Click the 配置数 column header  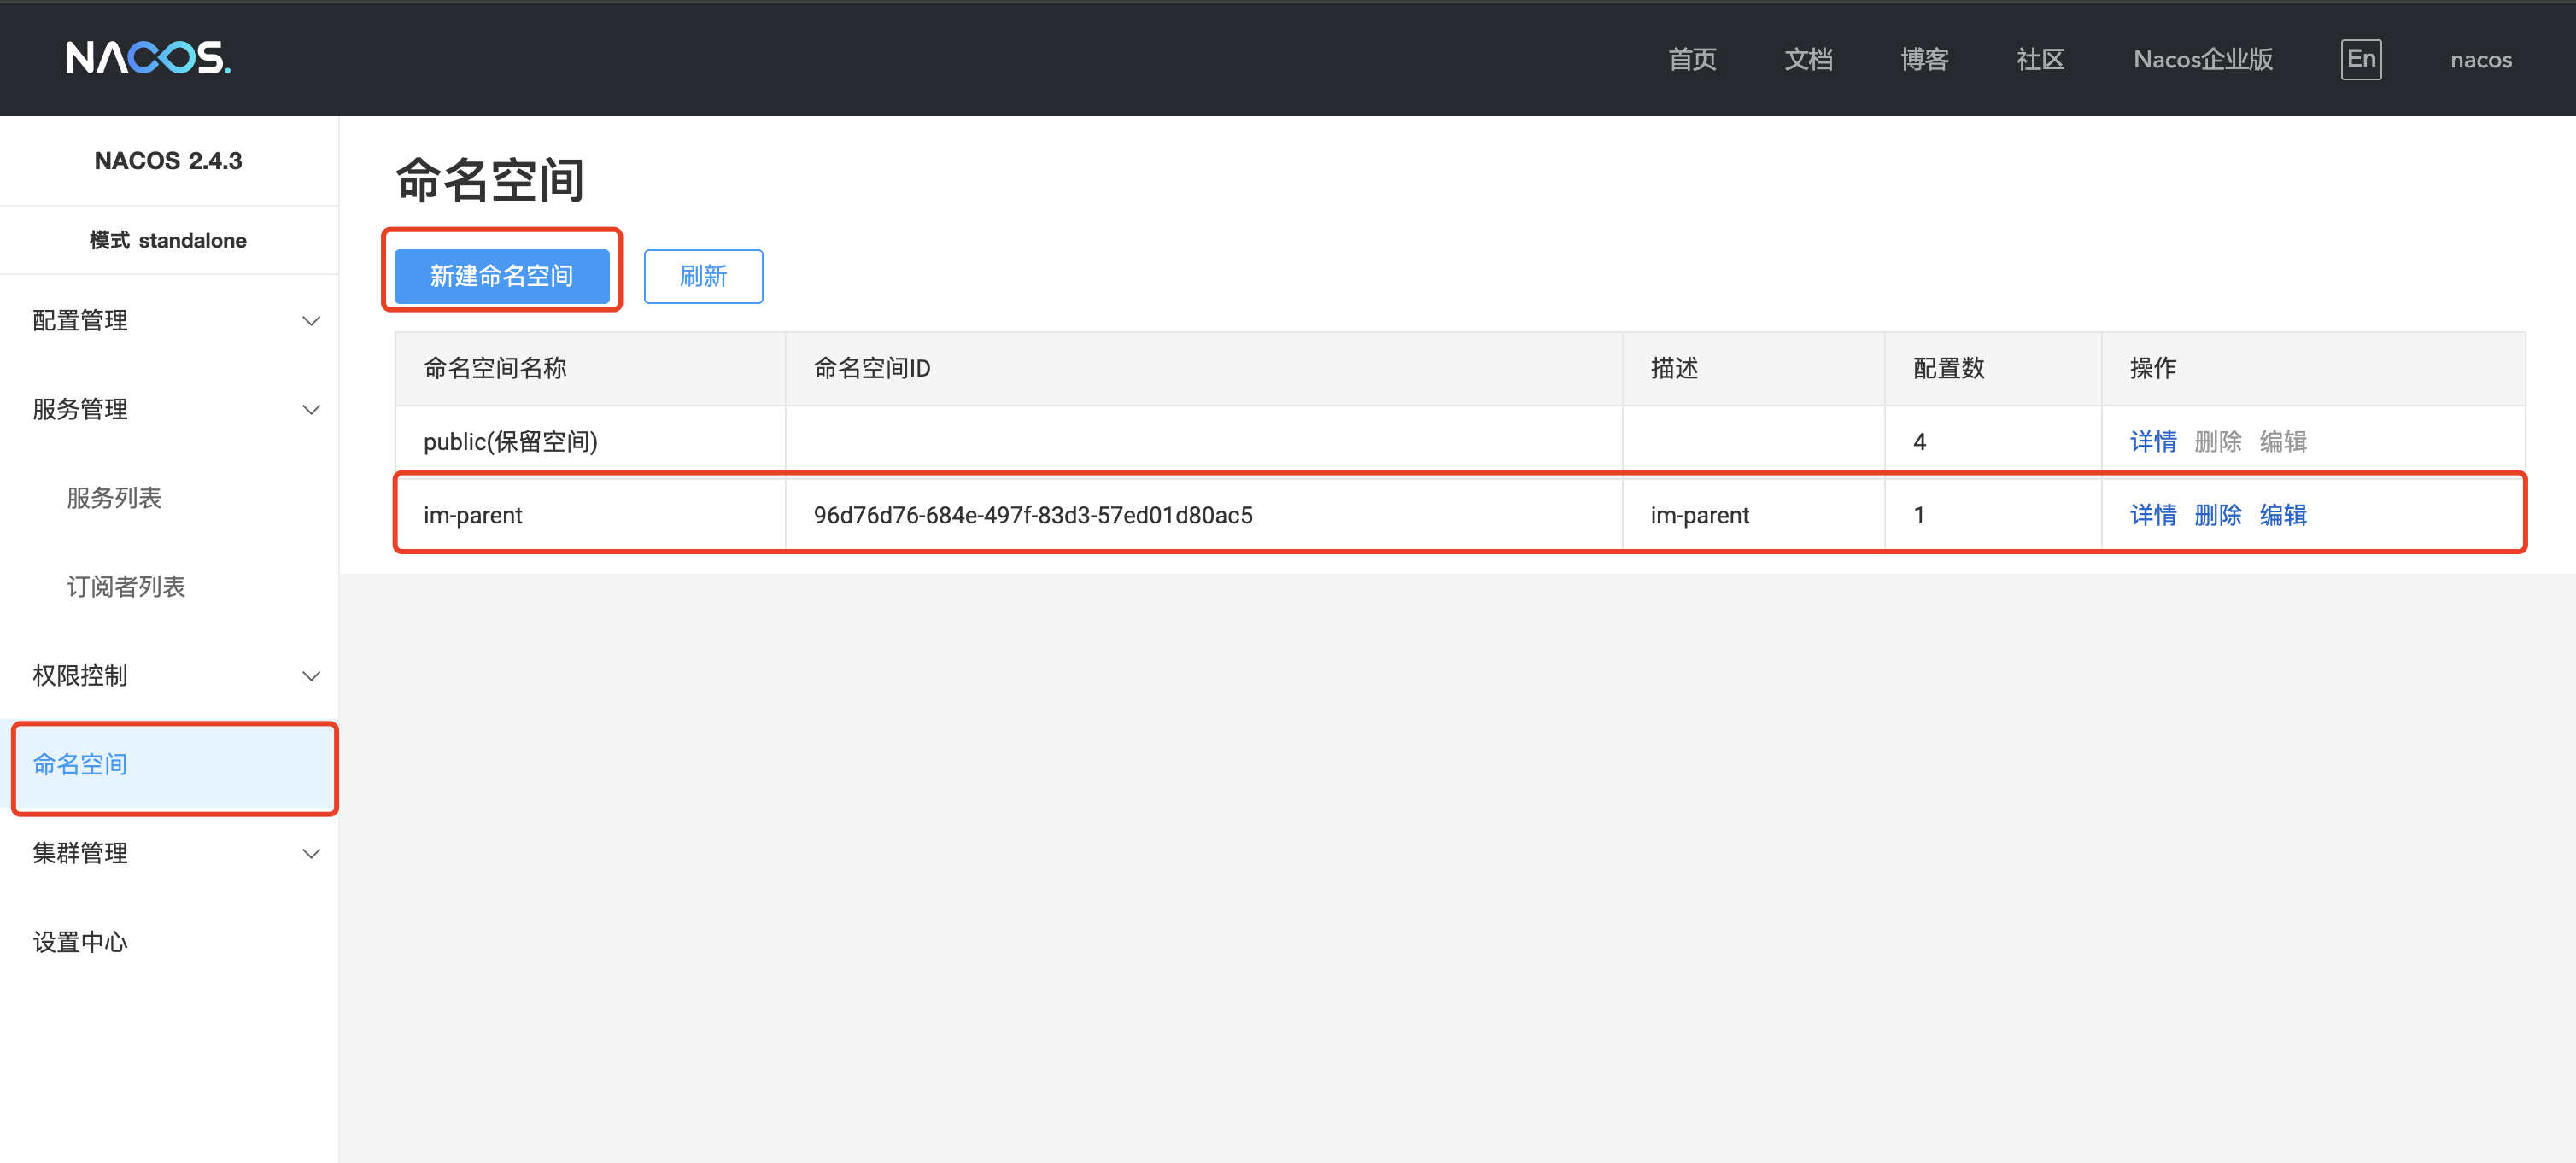tap(1993, 368)
